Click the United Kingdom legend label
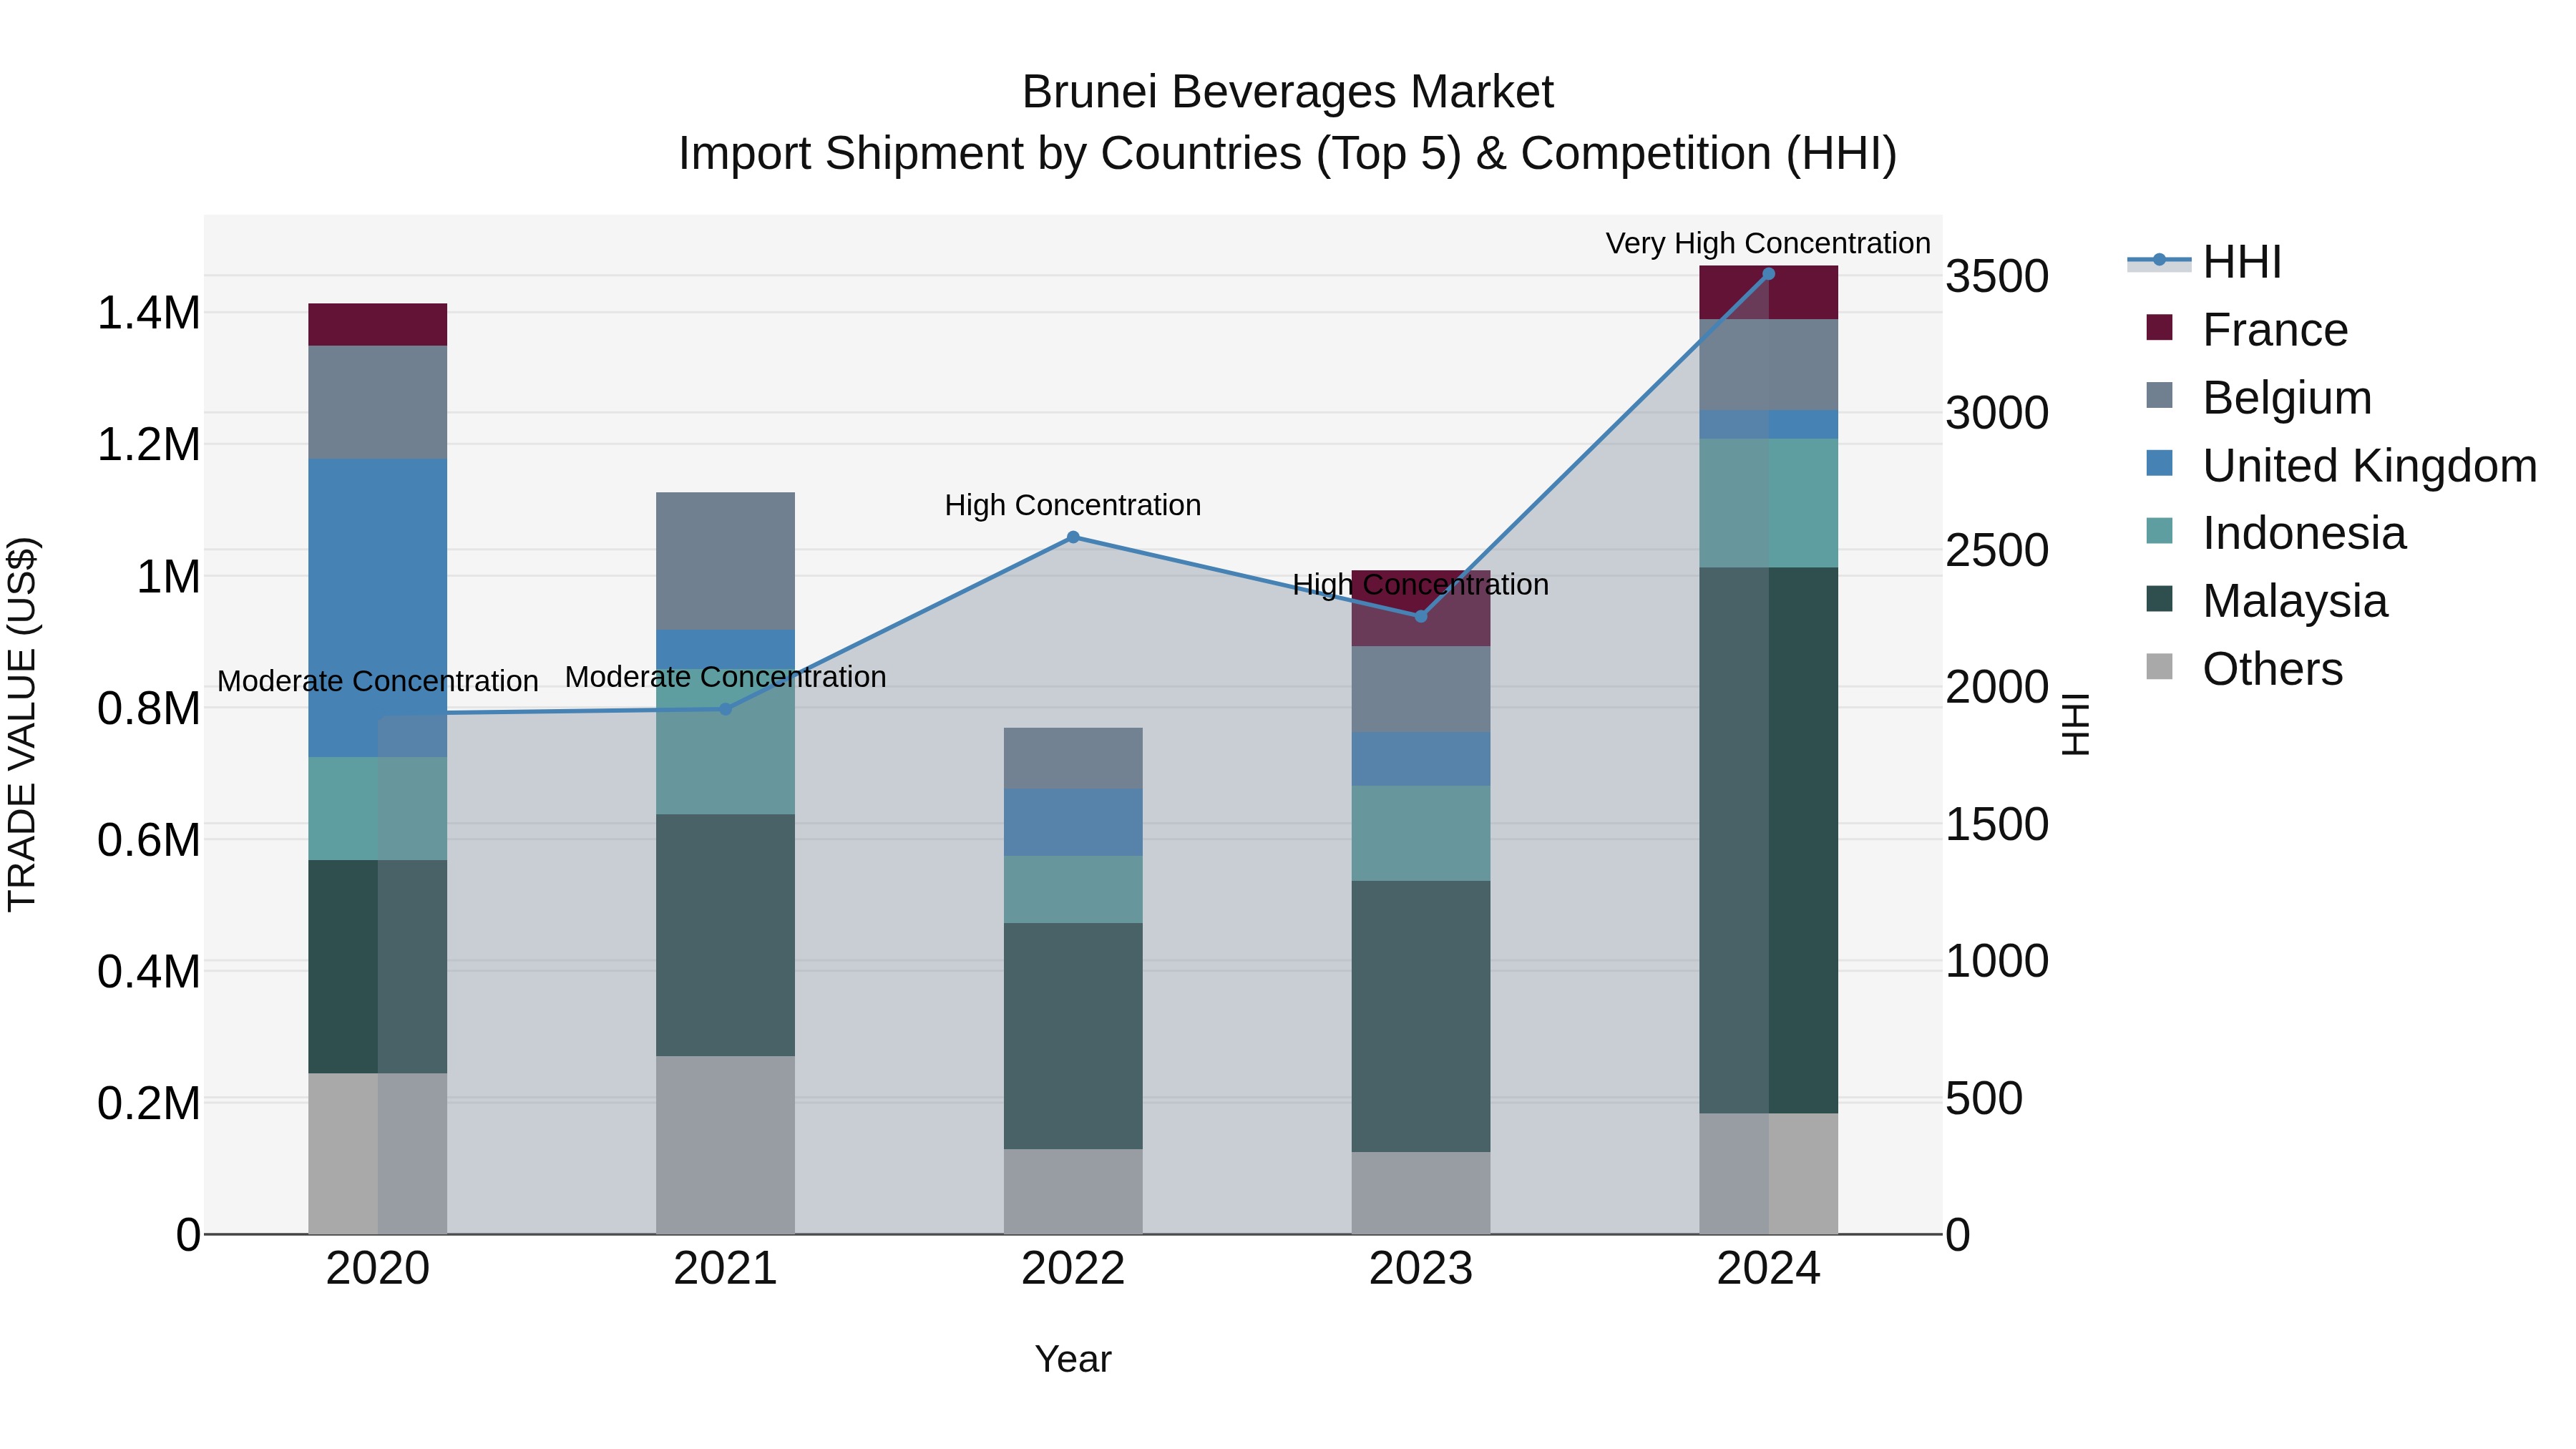Viewport: 2576px width, 1449px height. (x=2370, y=466)
